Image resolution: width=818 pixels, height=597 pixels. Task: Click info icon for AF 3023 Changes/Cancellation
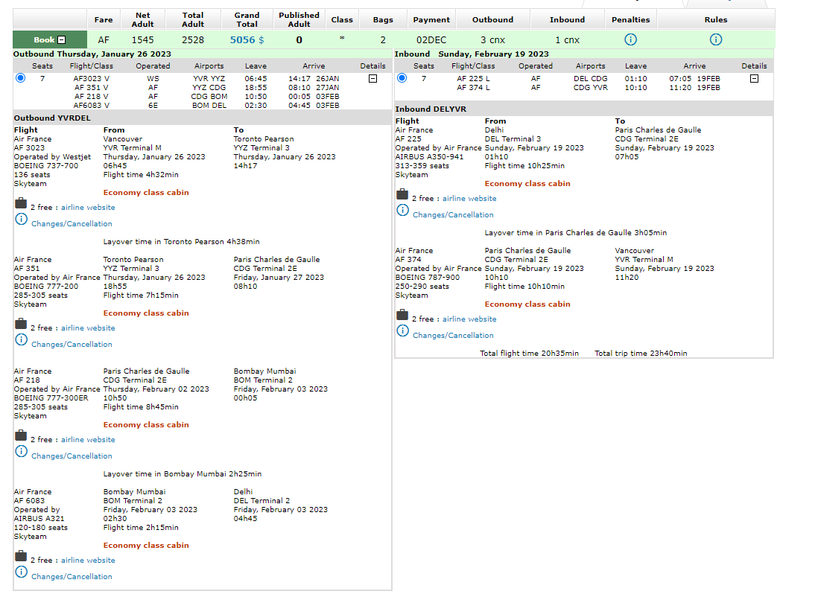21,219
